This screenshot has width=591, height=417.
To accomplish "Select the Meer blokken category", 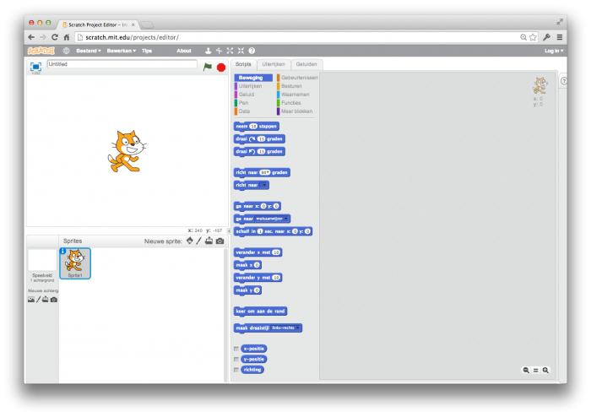I will click(296, 111).
